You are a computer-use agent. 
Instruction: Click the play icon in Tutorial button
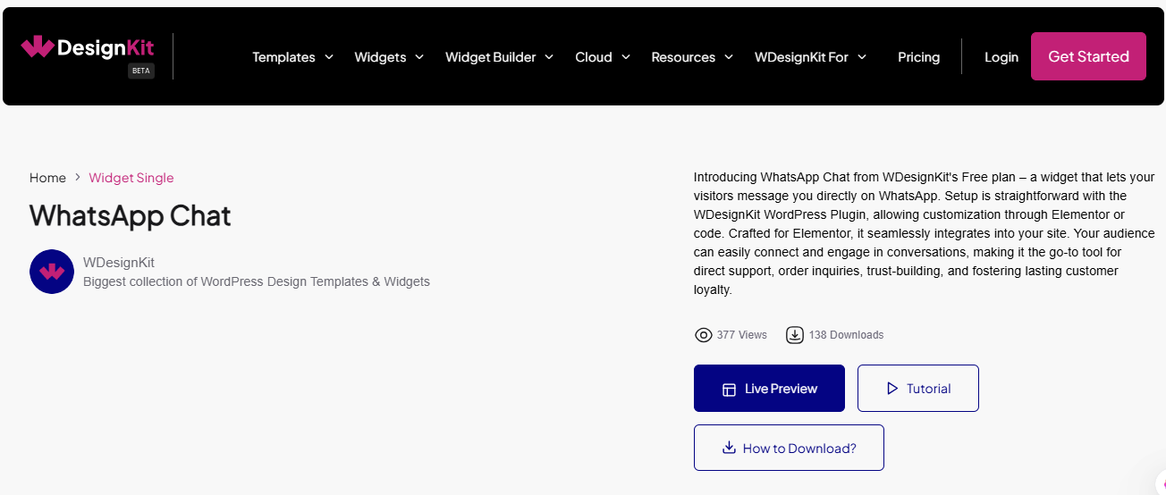click(891, 389)
